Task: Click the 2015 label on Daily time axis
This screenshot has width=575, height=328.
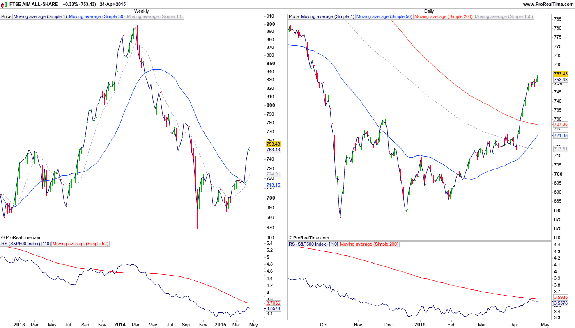Action: click(x=420, y=325)
